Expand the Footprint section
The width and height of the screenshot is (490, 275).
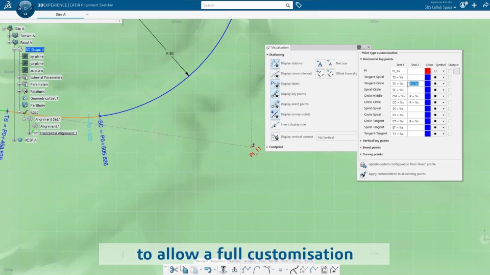[267, 147]
